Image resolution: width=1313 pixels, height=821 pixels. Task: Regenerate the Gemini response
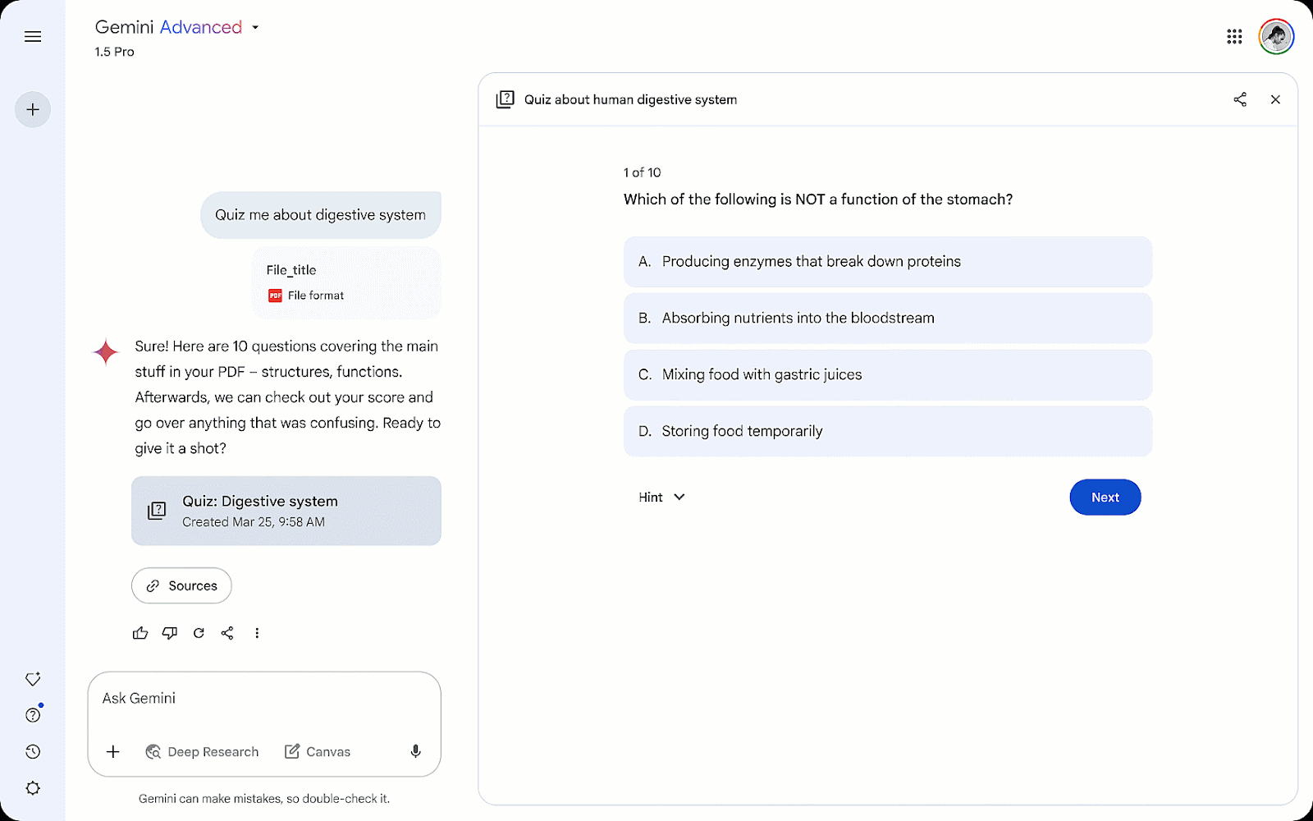(x=199, y=633)
